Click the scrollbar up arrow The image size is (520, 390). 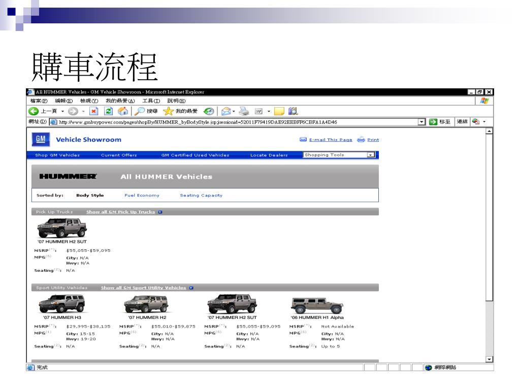(489, 131)
